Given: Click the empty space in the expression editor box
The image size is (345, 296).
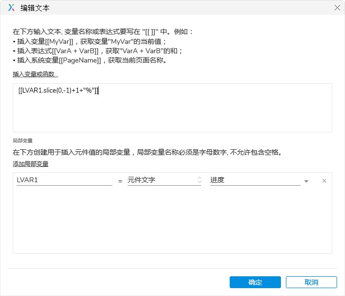Looking at the screenshot, I should 172,114.
